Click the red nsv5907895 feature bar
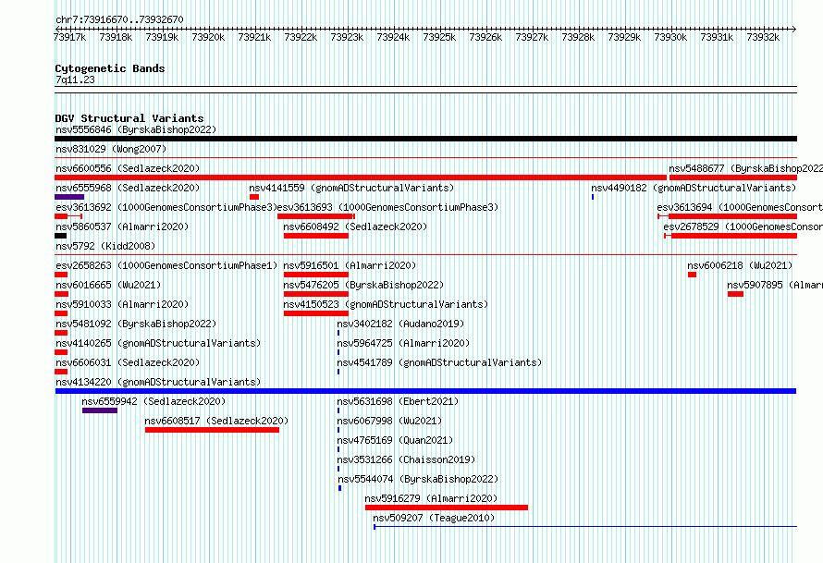This screenshot has height=563, width=823. pos(735,294)
